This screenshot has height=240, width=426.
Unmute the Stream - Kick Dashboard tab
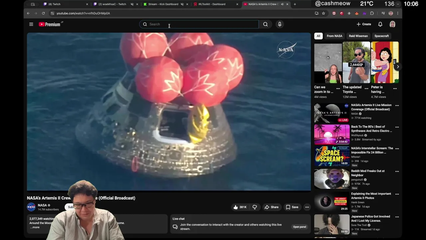click(x=182, y=4)
